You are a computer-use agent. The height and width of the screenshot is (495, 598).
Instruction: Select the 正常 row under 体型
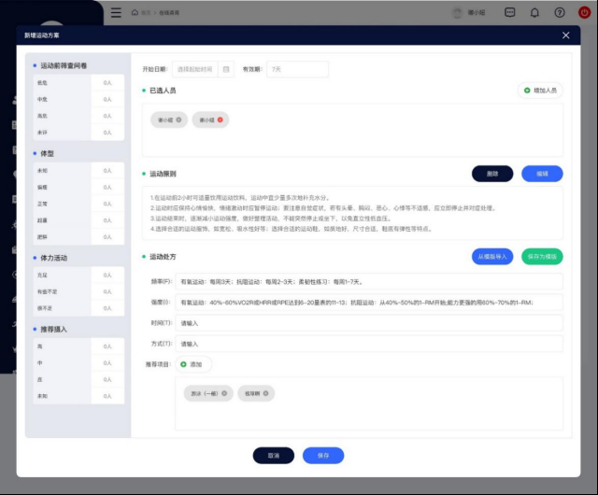click(78, 204)
